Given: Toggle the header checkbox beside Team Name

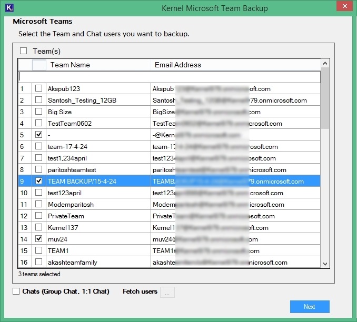Looking at the screenshot, I should (39, 65).
